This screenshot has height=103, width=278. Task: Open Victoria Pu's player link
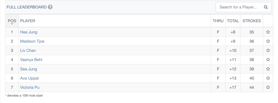[30, 87]
